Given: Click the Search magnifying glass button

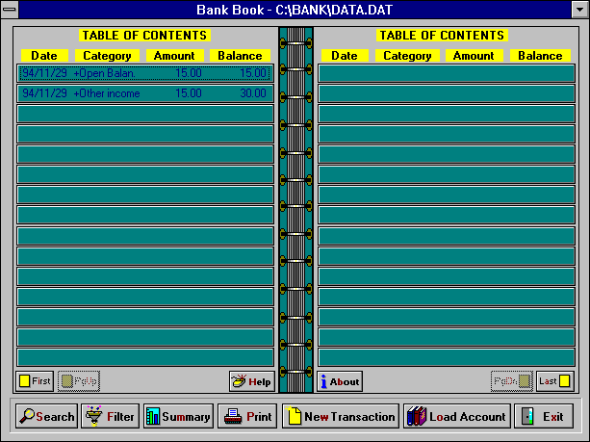Looking at the screenshot, I should (x=46, y=416).
